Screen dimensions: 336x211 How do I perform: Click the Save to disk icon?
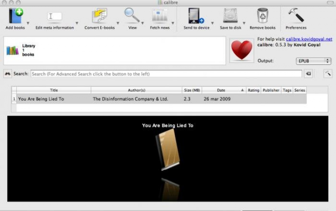[x=230, y=16]
